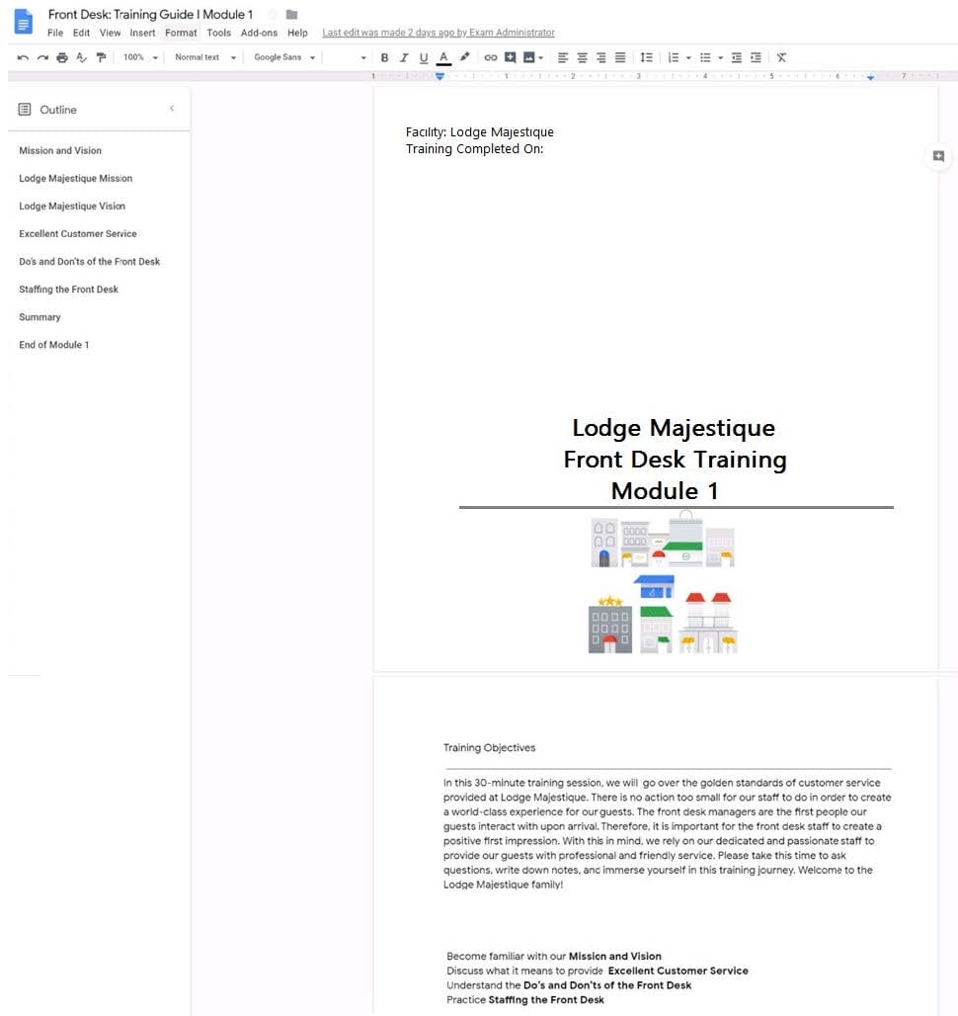
Task: Click the increase indent icon
Action: (756, 57)
